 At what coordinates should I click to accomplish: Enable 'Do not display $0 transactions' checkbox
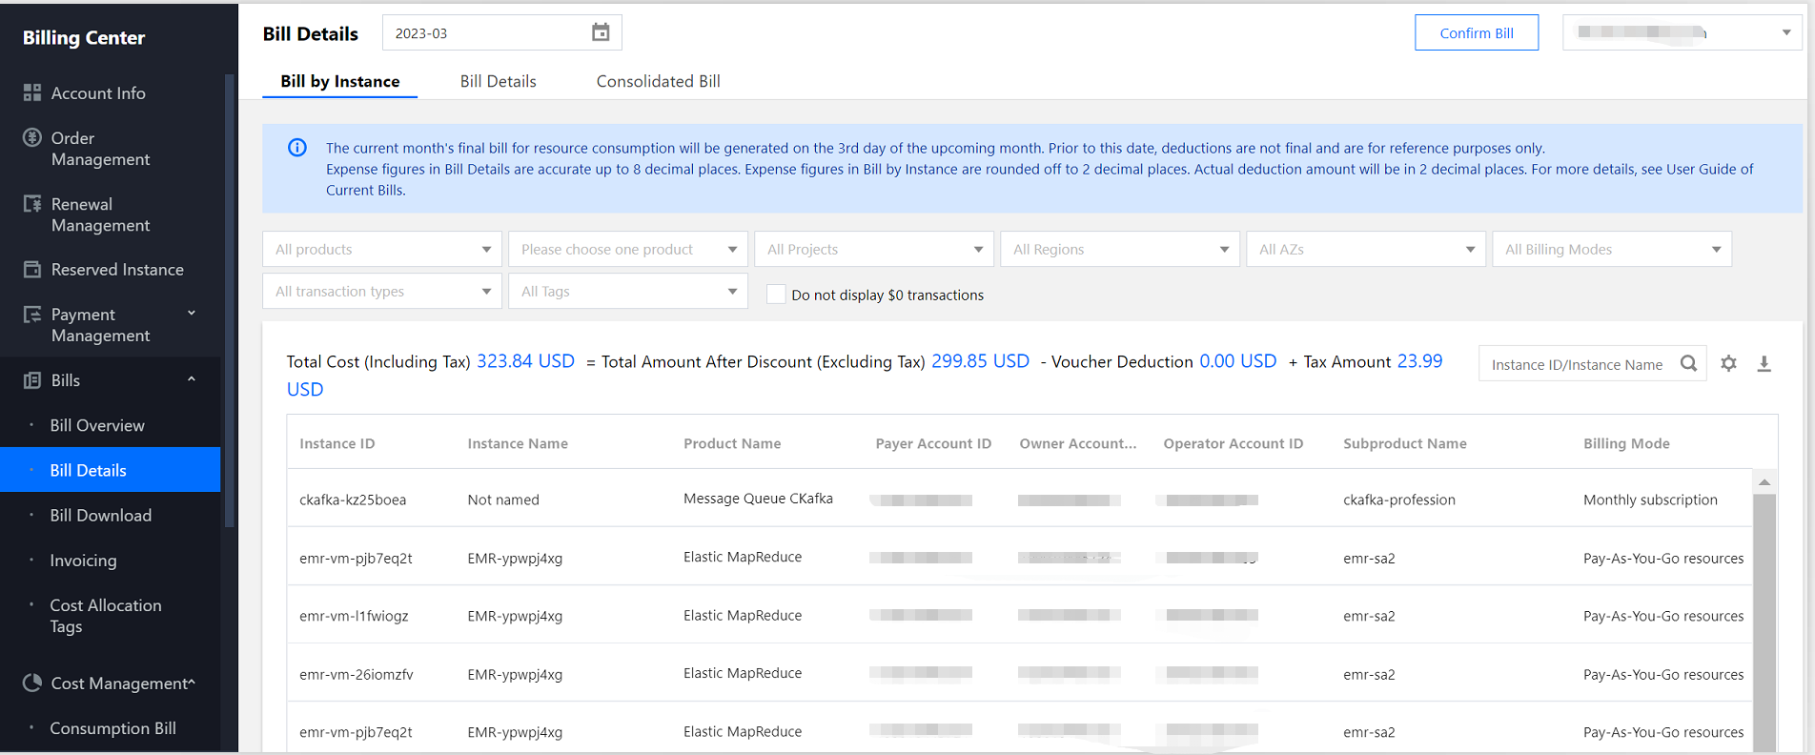[776, 295]
